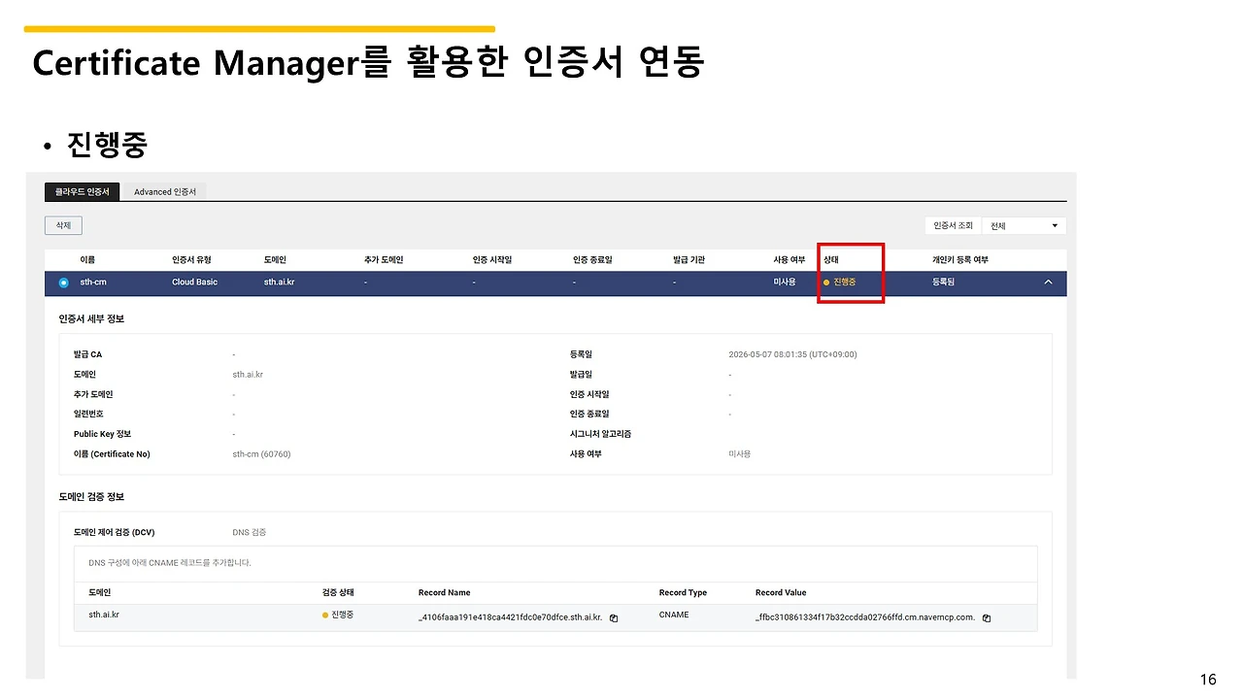Screen dimensions: 1243x699
Task: Click the Record Name column header
Action: 444,593
